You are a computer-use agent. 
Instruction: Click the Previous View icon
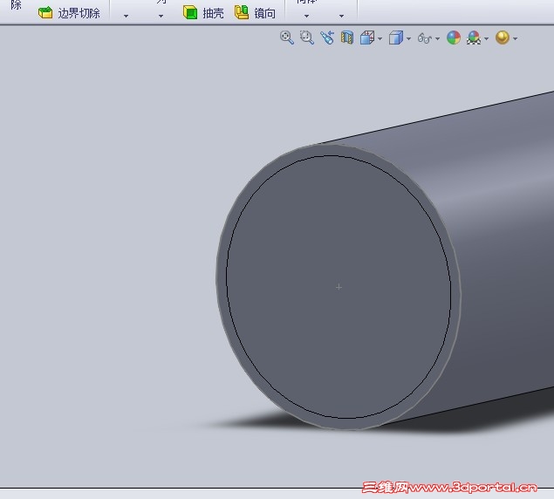pos(327,38)
